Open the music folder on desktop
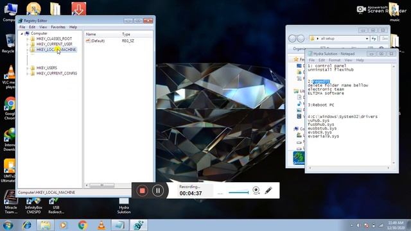Image resolution: width=411 pixels, height=231 pixels. point(394,12)
